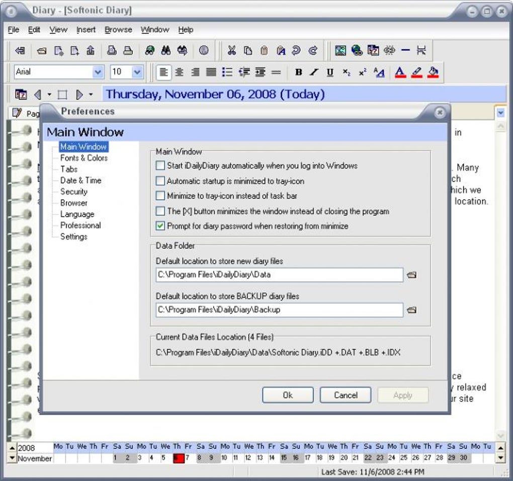The height and width of the screenshot is (481, 513).
Task: Click the justify text icon
Action: [211, 72]
